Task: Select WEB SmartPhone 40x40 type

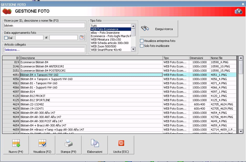Action: 111,50
